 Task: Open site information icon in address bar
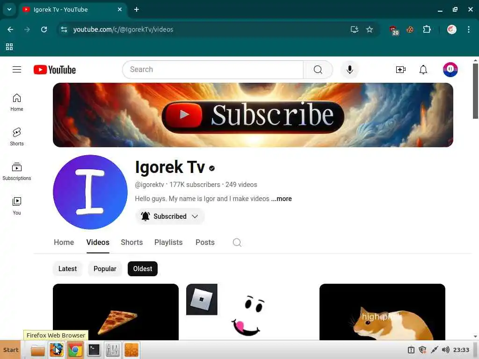click(64, 29)
